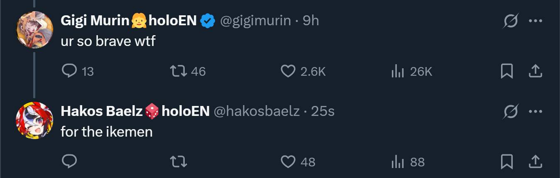Open Hakos Baelz's profile avatar
The image size is (560, 178).
[x=35, y=120]
